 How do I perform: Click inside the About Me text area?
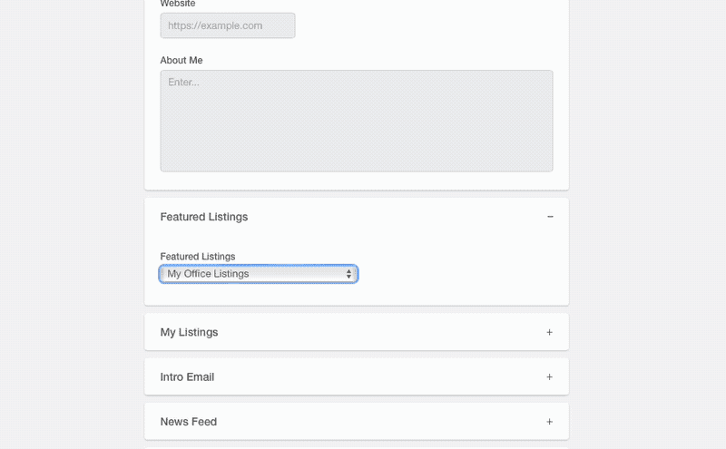pyautogui.click(x=356, y=121)
